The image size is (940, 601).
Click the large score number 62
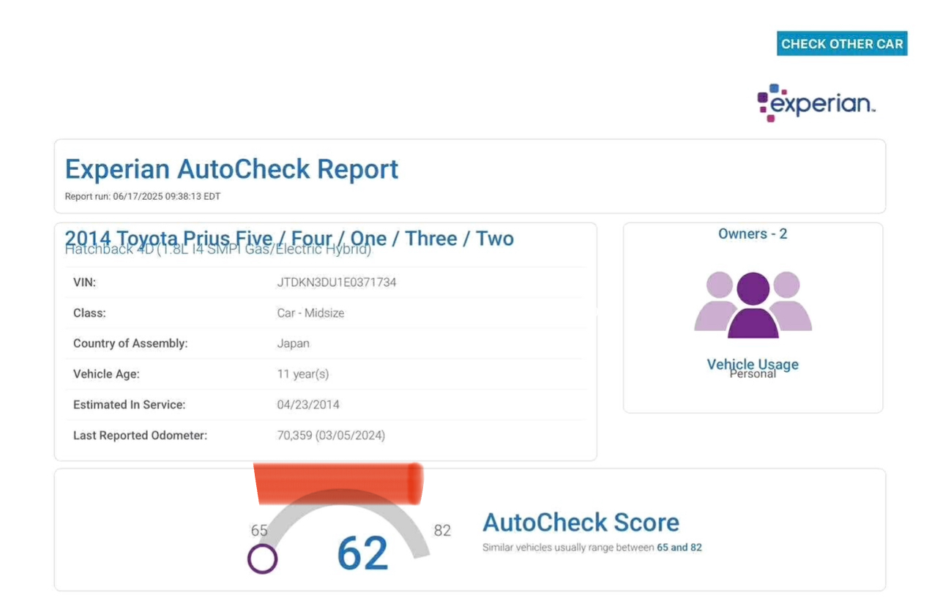click(362, 553)
